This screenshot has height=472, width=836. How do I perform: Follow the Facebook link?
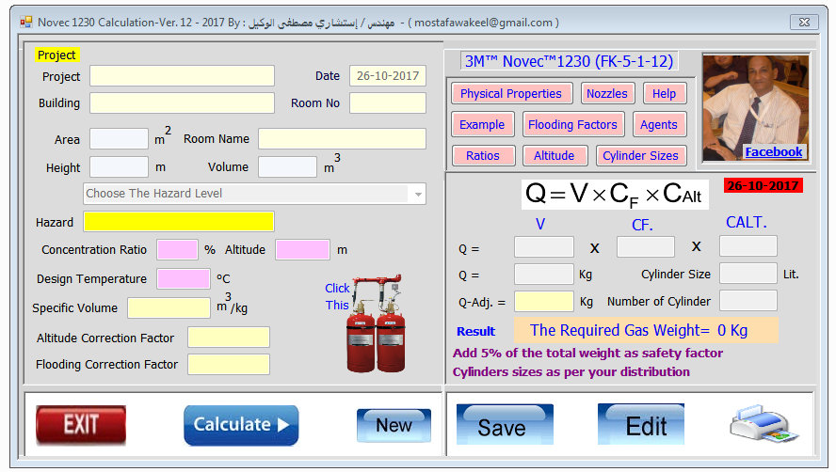pos(774,151)
